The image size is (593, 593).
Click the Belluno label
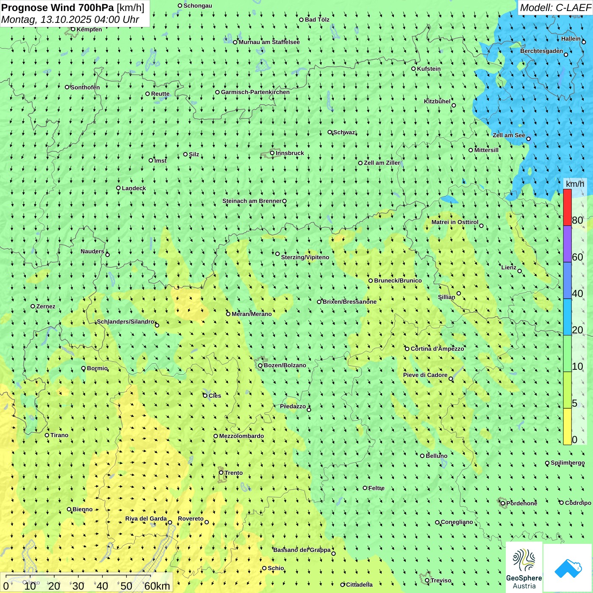point(436,456)
